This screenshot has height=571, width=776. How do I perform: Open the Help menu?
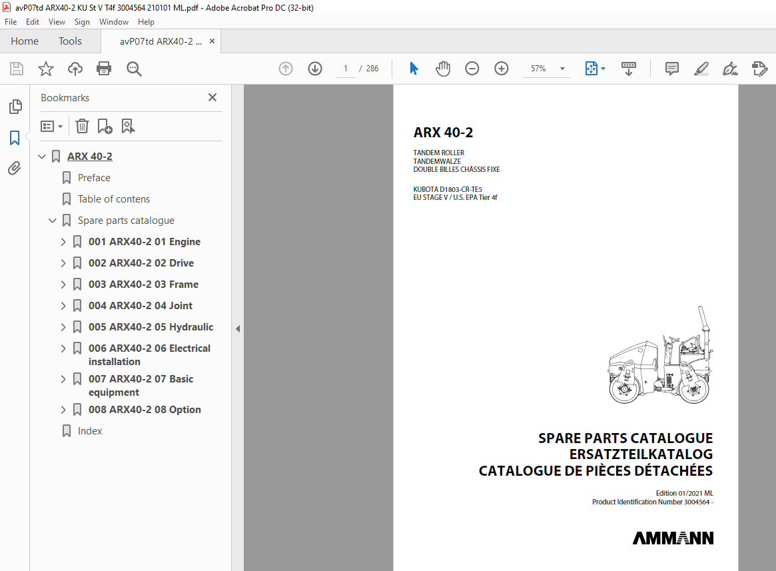[x=146, y=22]
